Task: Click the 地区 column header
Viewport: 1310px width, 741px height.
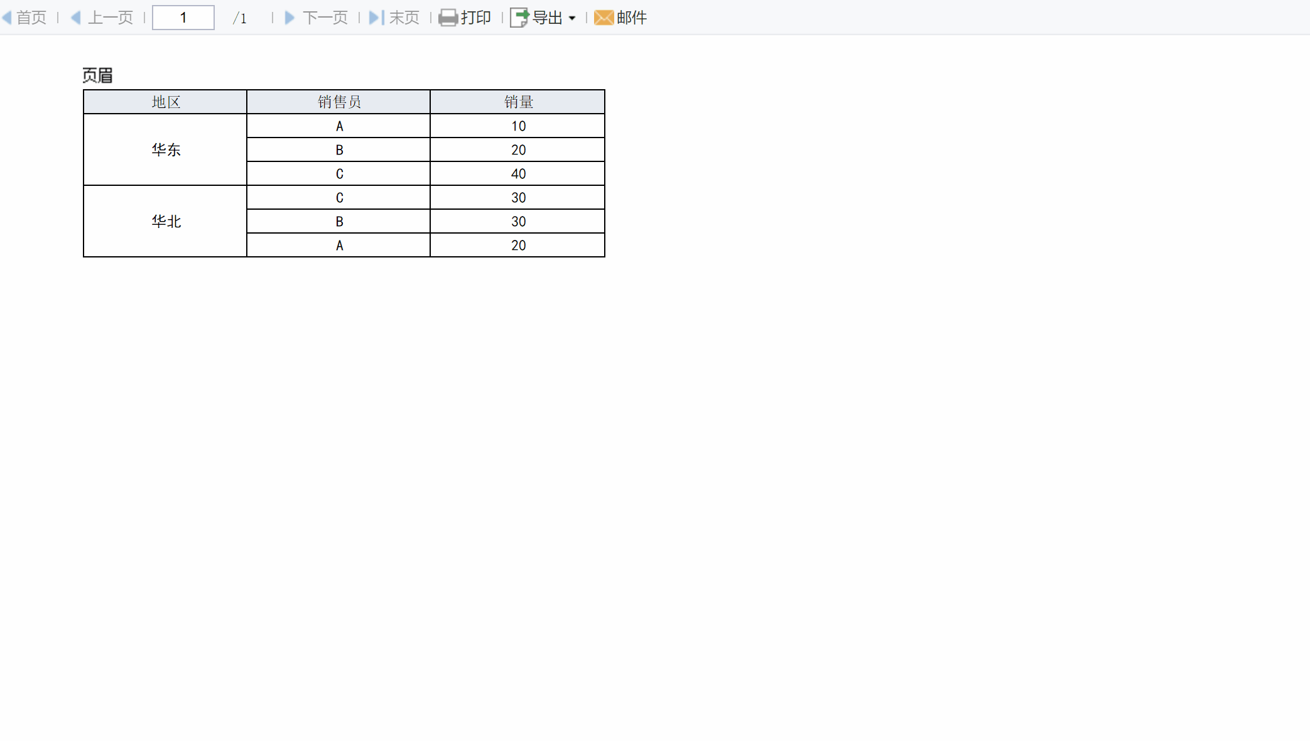Action: (x=165, y=102)
